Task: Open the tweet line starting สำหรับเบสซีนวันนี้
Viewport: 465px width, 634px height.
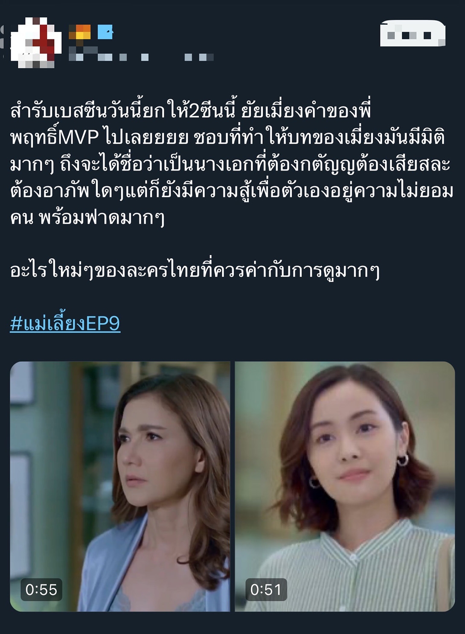Action: click(x=191, y=111)
